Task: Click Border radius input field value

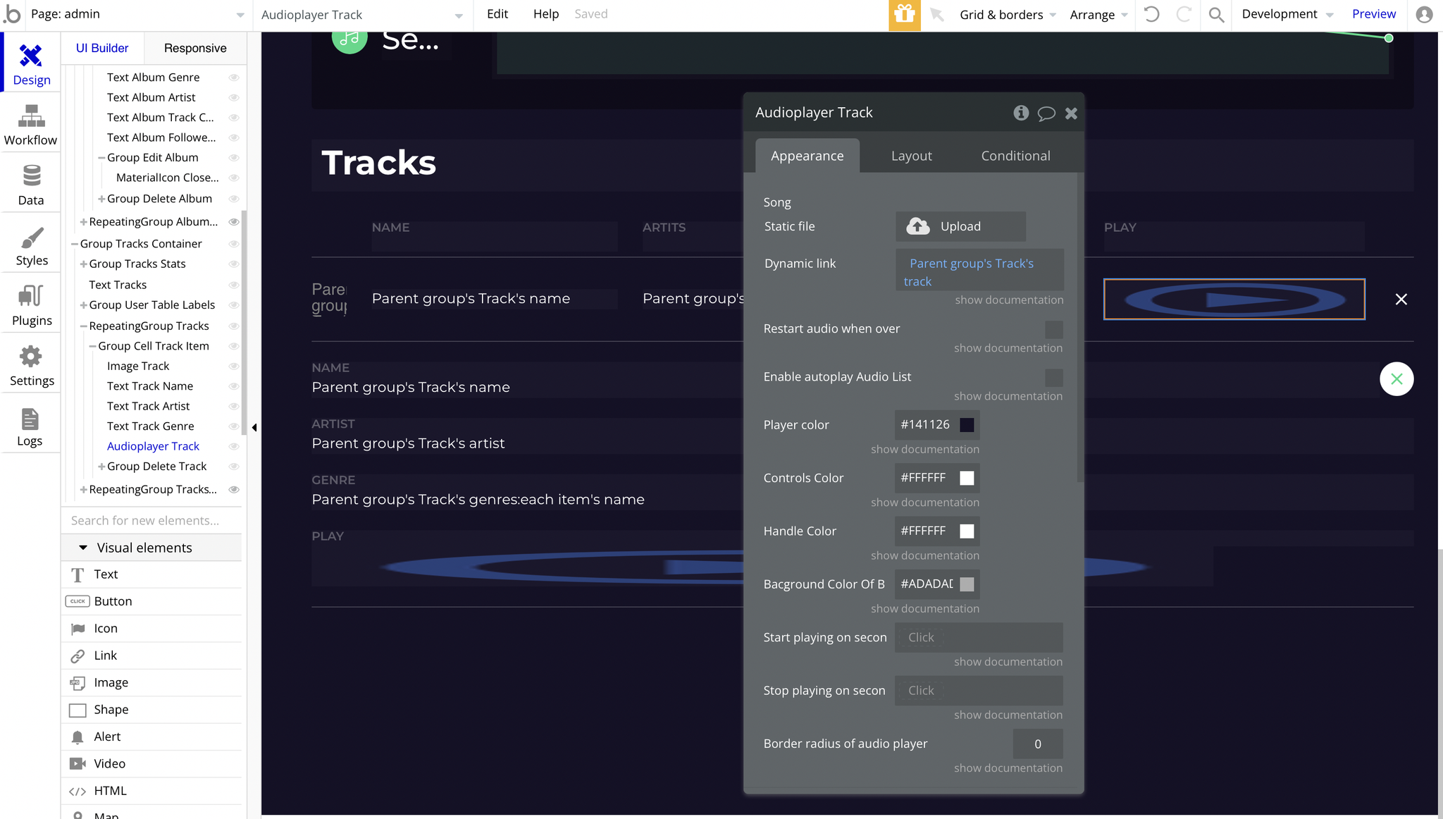Action: click(1036, 743)
